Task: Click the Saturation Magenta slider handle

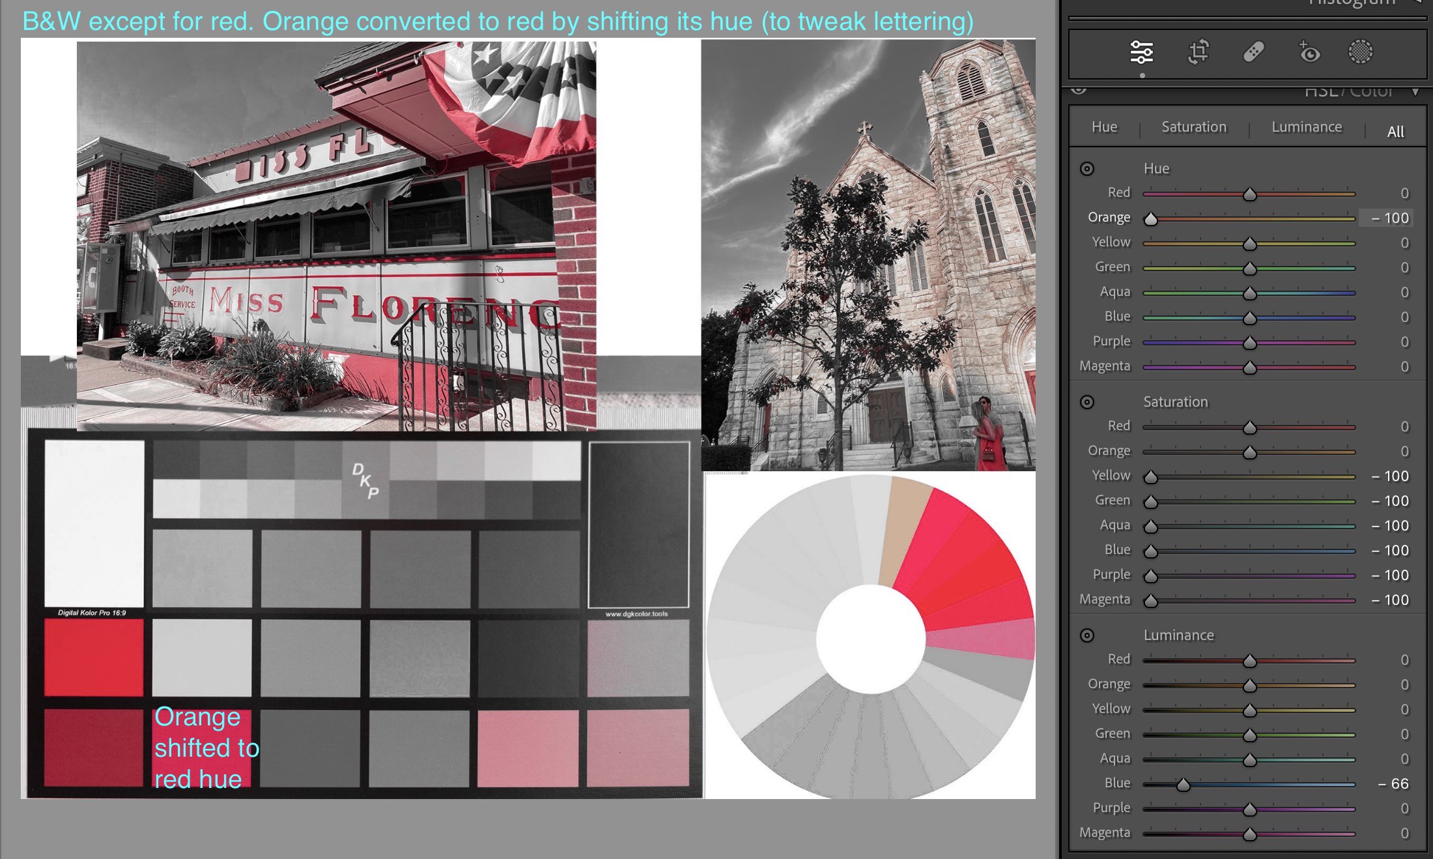Action: click(1151, 601)
